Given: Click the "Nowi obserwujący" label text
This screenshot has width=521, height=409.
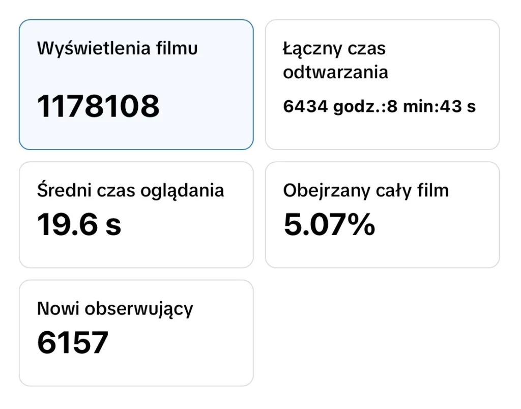Looking at the screenshot, I should pos(115,308).
